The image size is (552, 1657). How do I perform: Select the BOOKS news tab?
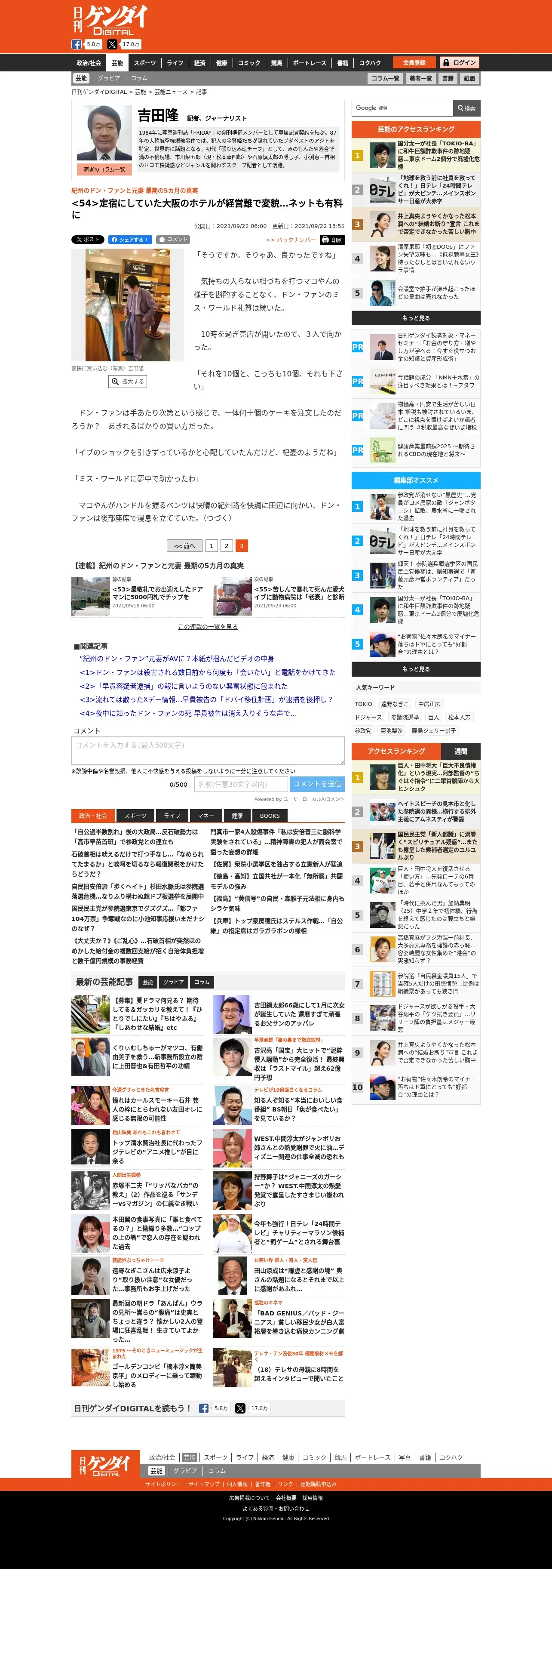(269, 816)
